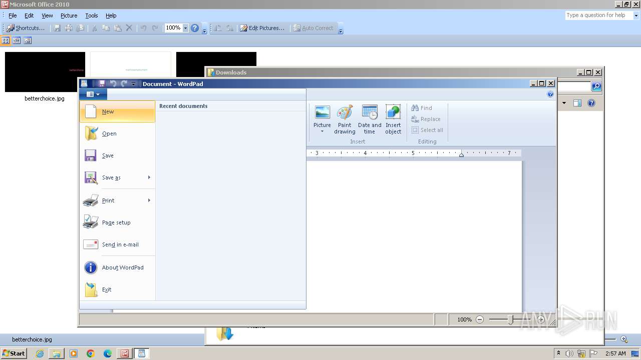The image size is (641, 360).
Task: Expand the Print submenu arrow
Action: coord(149,200)
